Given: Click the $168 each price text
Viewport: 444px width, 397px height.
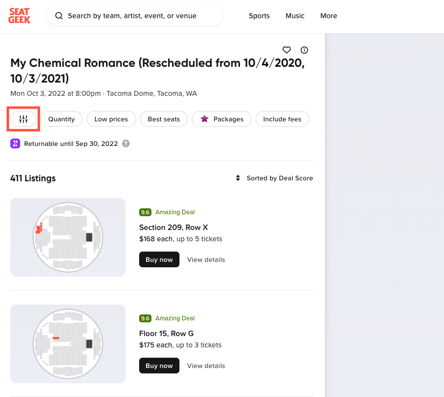Looking at the screenshot, I should point(156,239).
